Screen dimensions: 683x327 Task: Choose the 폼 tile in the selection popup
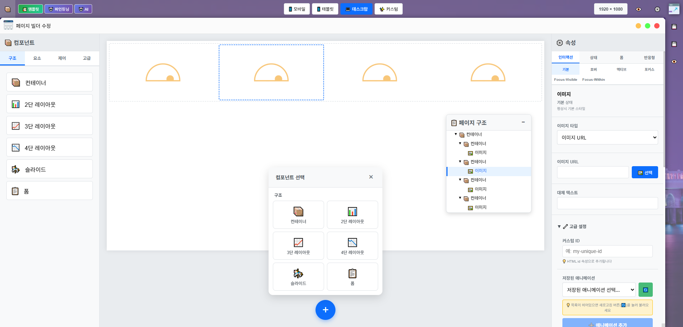tap(352, 276)
